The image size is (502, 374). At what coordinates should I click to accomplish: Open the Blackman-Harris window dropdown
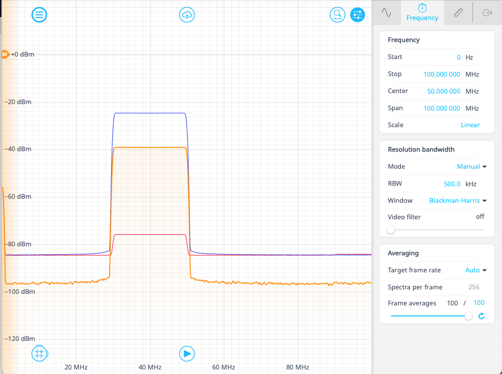coord(457,200)
